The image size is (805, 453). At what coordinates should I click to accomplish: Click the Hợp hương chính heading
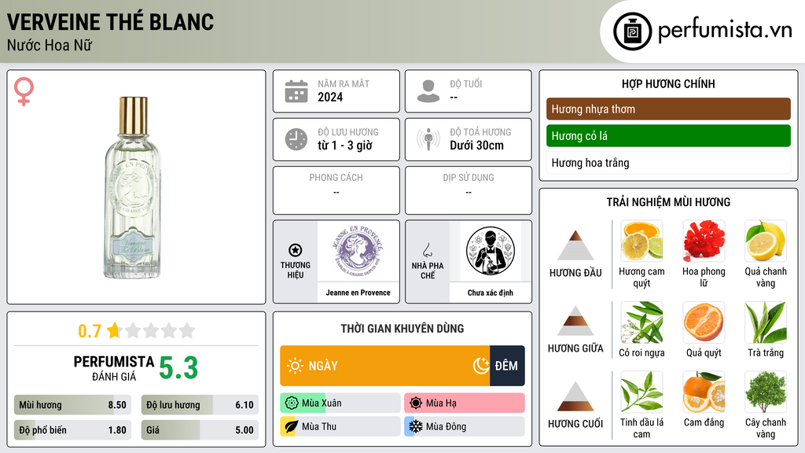coord(668,83)
